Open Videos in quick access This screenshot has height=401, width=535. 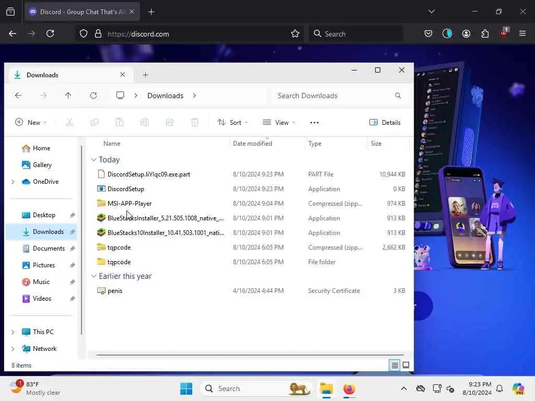[x=41, y=299]
